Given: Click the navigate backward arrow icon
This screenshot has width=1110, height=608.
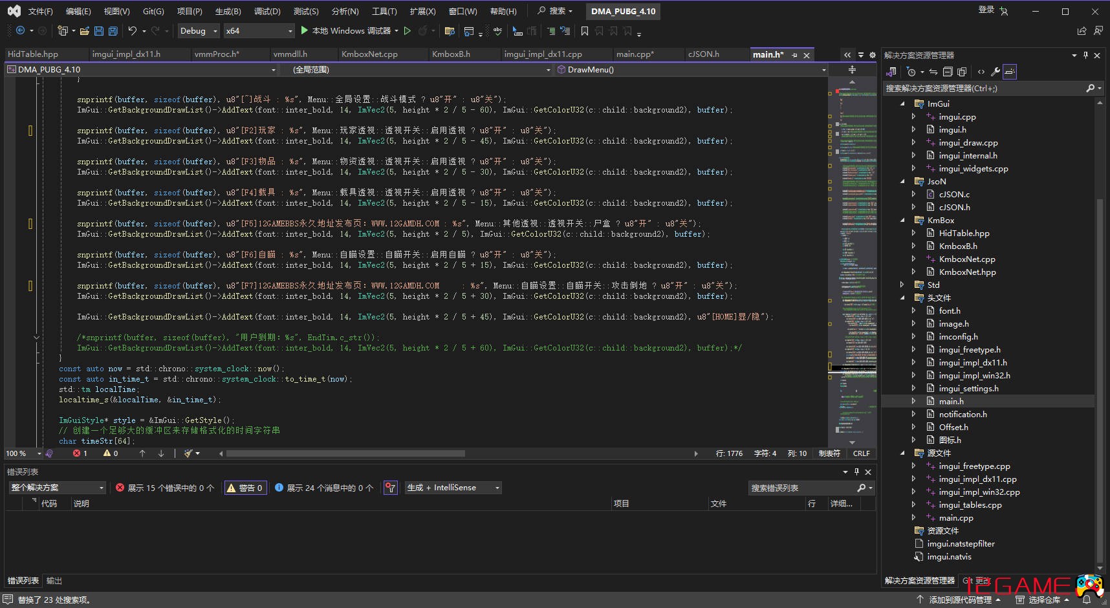Looking at the screenshot, I should pos(20,30).
